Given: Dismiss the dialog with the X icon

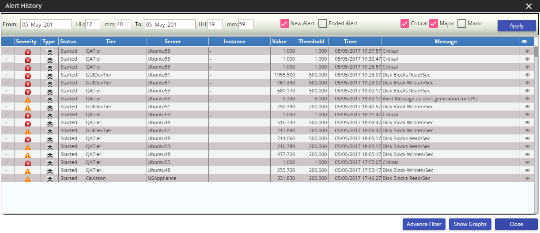Looking at the screenshot, I should (x=529, y=6).
